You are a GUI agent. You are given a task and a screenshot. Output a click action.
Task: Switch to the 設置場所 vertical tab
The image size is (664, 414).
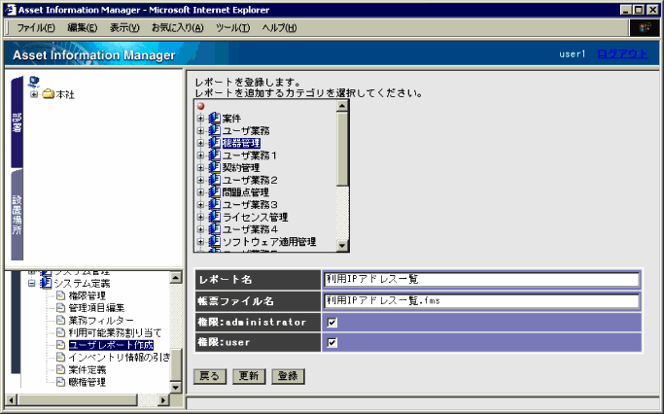tap(17, 215)
